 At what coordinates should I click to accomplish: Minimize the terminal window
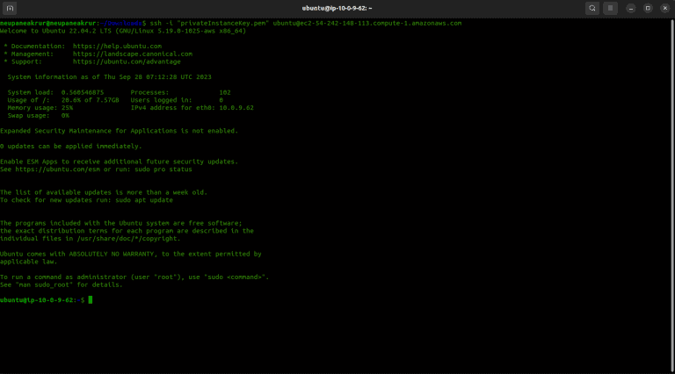coord(631,8)
